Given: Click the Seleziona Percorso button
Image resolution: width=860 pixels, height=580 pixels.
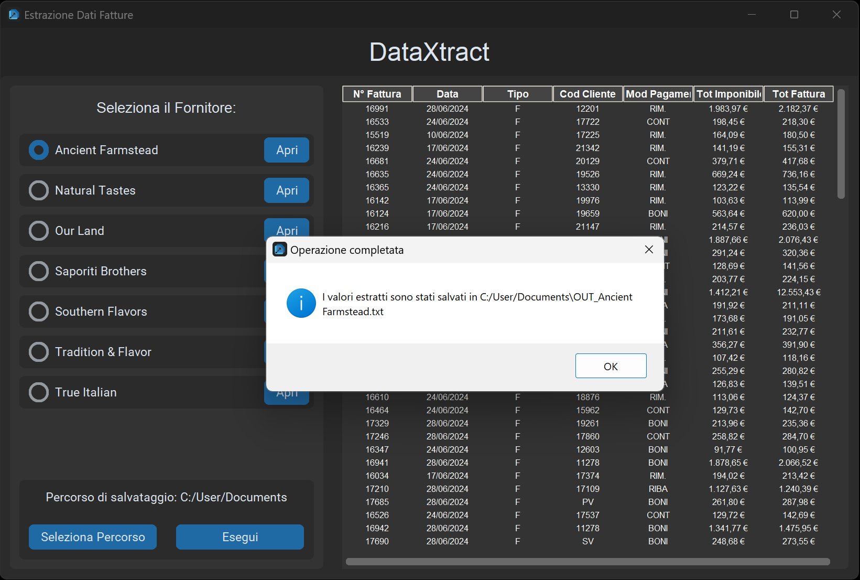Looking at the screenshot, I should click(x=93, y=537).
